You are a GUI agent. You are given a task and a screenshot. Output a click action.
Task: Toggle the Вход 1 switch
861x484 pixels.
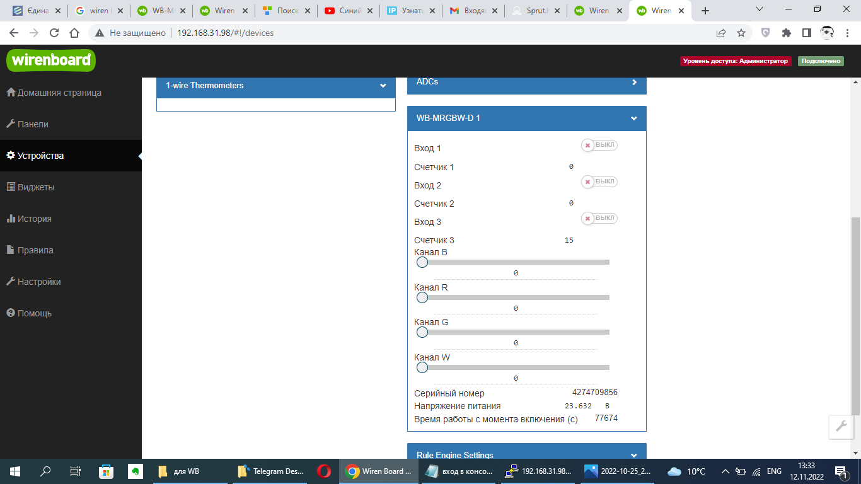pos(599,145)
